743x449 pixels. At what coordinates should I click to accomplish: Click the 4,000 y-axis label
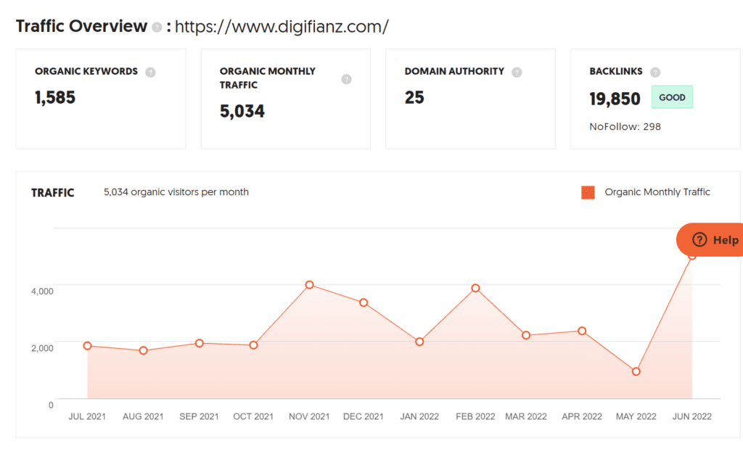pyautogui.click(x=42, y=292)
